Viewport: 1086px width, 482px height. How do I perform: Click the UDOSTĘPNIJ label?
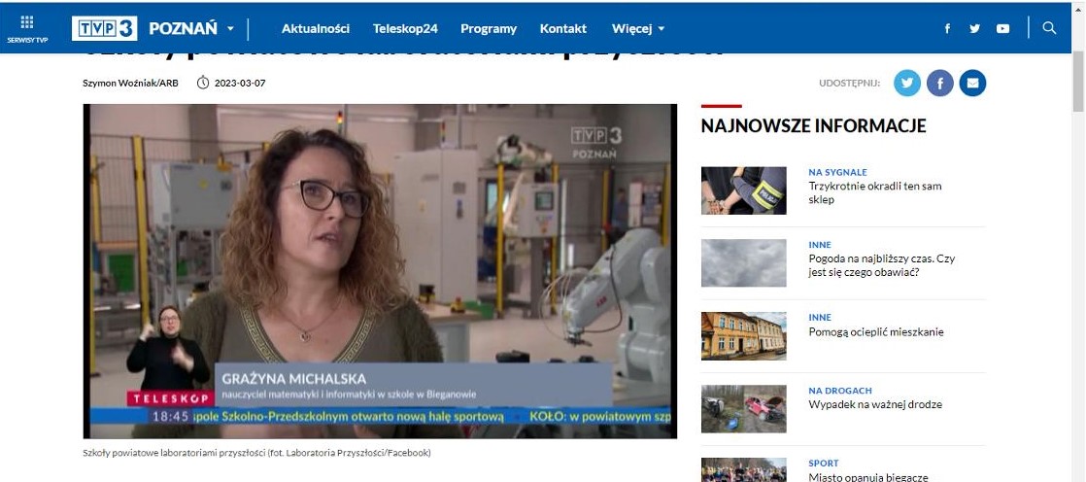(x=849, y=84)
